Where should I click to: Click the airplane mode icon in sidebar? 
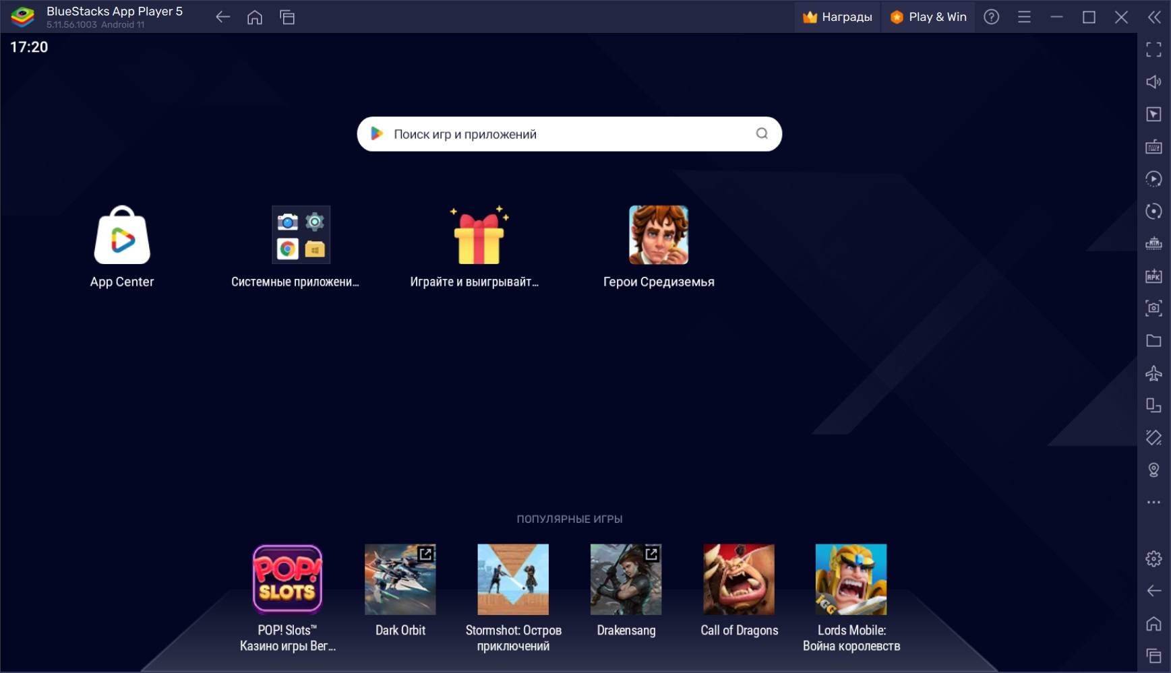pos(1153,373)
